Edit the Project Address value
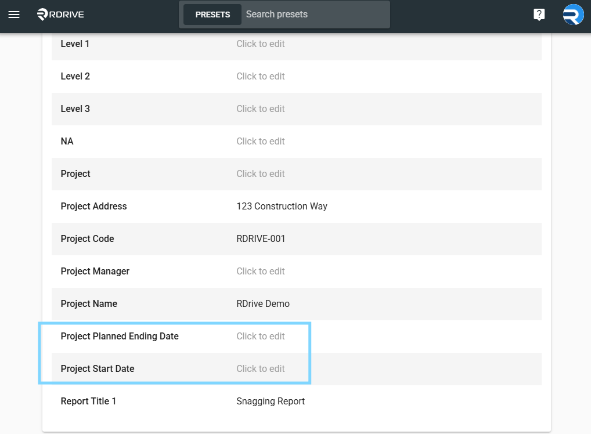The width and height of the screenshot is (591, 434). pyautogui.click(x=282, y=206)
